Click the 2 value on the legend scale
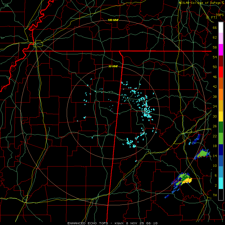The image size is (225, 225). pos(216,185)
